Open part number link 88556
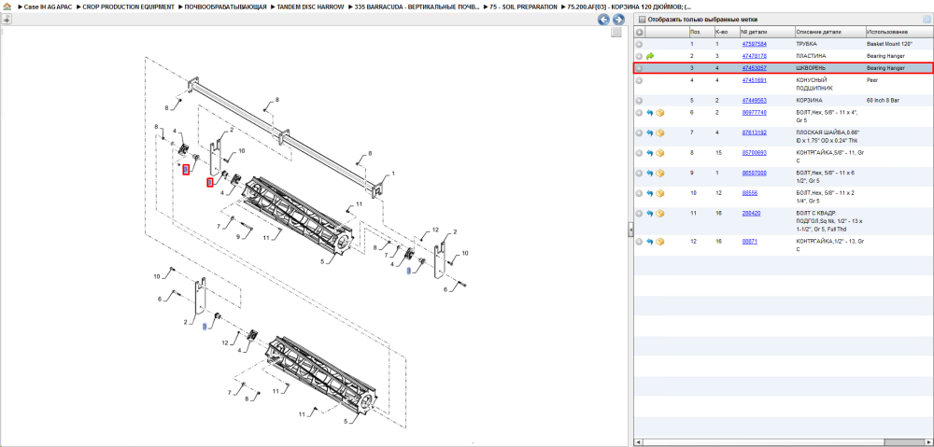 point(750,193)
